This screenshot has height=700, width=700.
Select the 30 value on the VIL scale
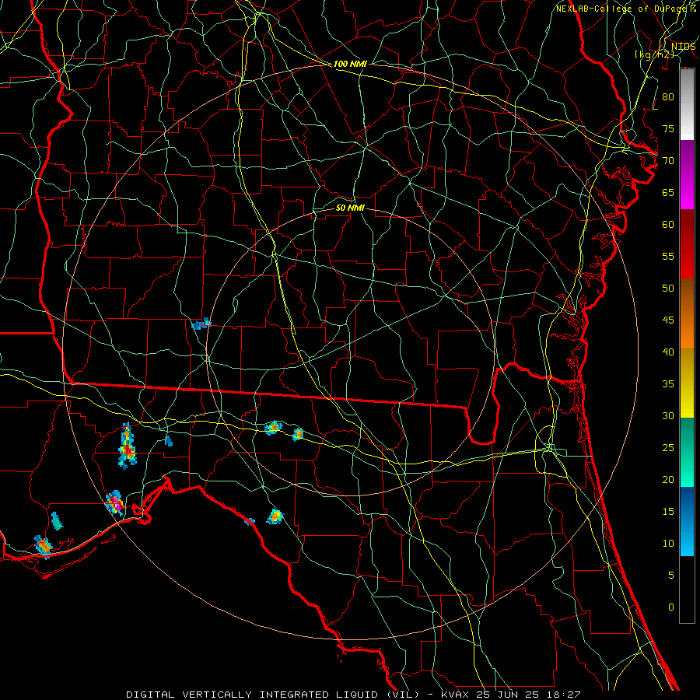(x=668, y=415)
